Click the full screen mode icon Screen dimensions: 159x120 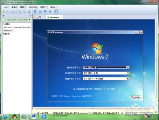pos(45,11)
